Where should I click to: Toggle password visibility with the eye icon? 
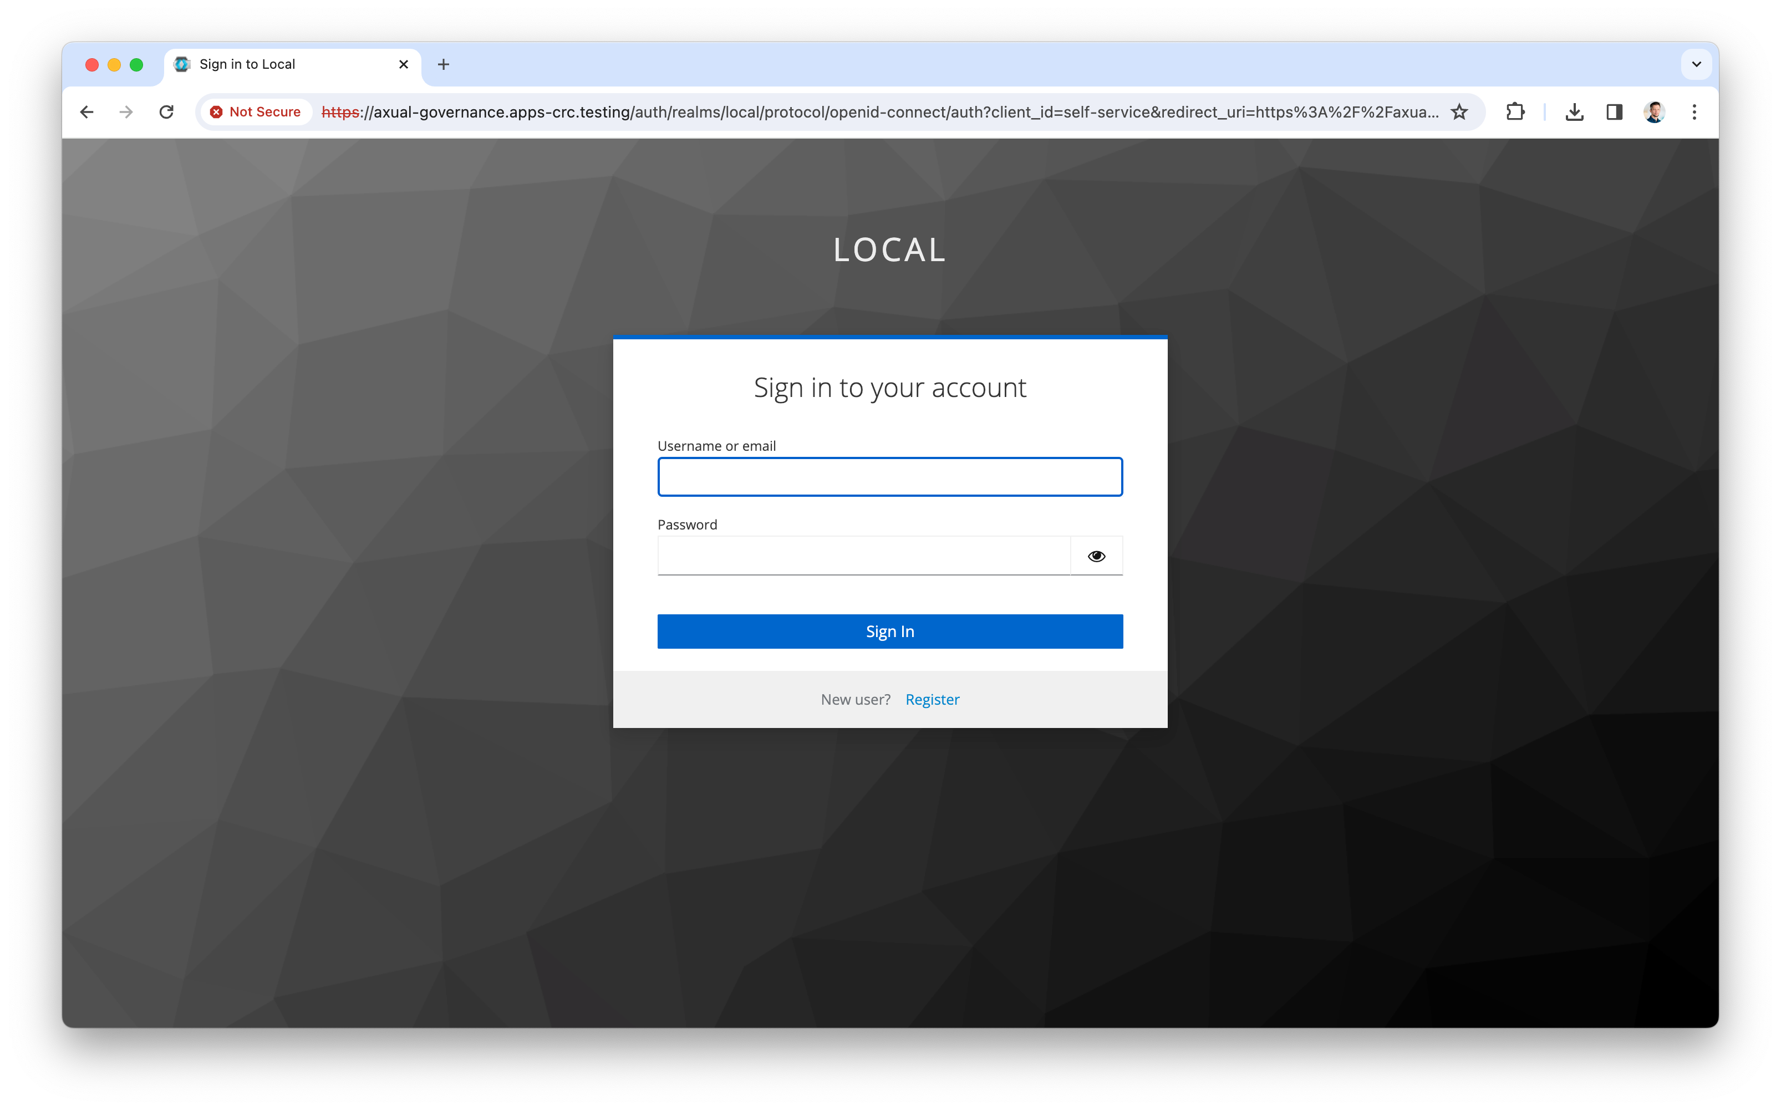point(1096,556)
